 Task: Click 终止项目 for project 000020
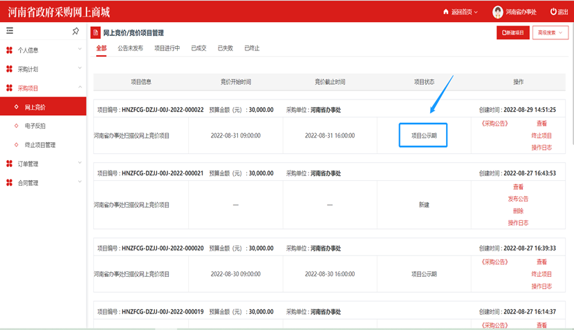tap(541, 274)
